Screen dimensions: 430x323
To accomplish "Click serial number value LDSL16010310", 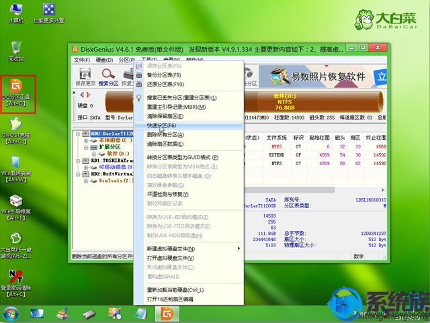I will (x=371, y=200).
